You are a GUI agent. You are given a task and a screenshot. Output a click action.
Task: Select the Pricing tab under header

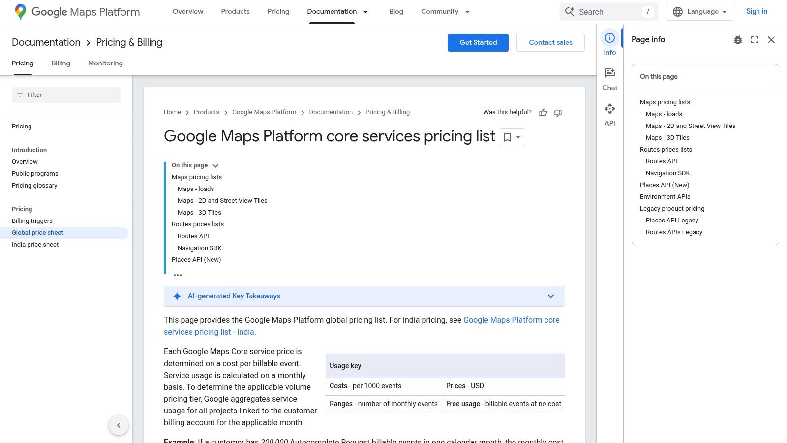click(x=23, y=63)
